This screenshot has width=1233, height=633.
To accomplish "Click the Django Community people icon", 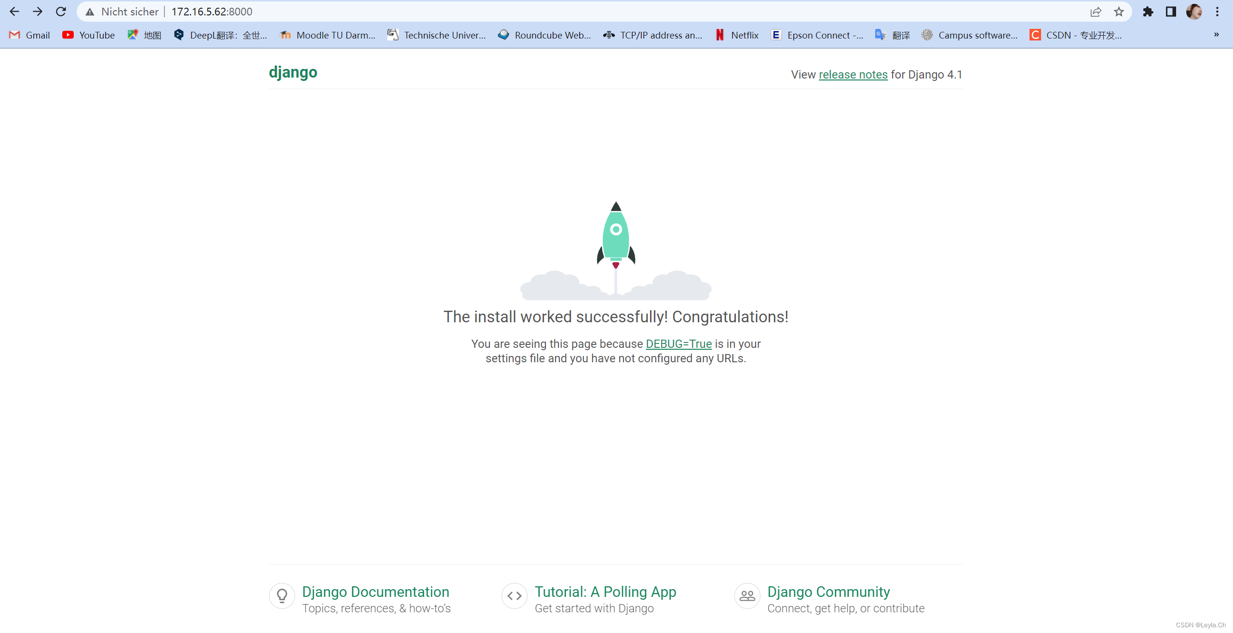I will coord(747,596).
